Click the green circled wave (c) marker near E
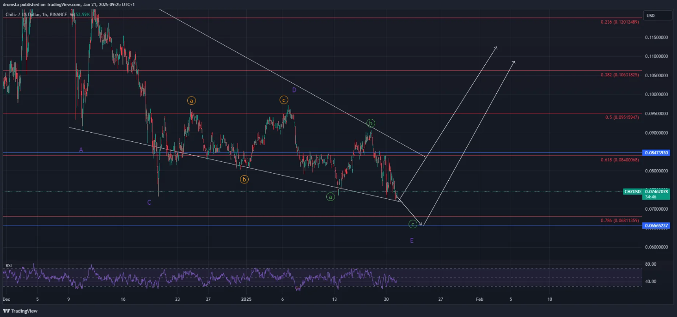The height and width of the screenshot is (317, 677). 413,224
